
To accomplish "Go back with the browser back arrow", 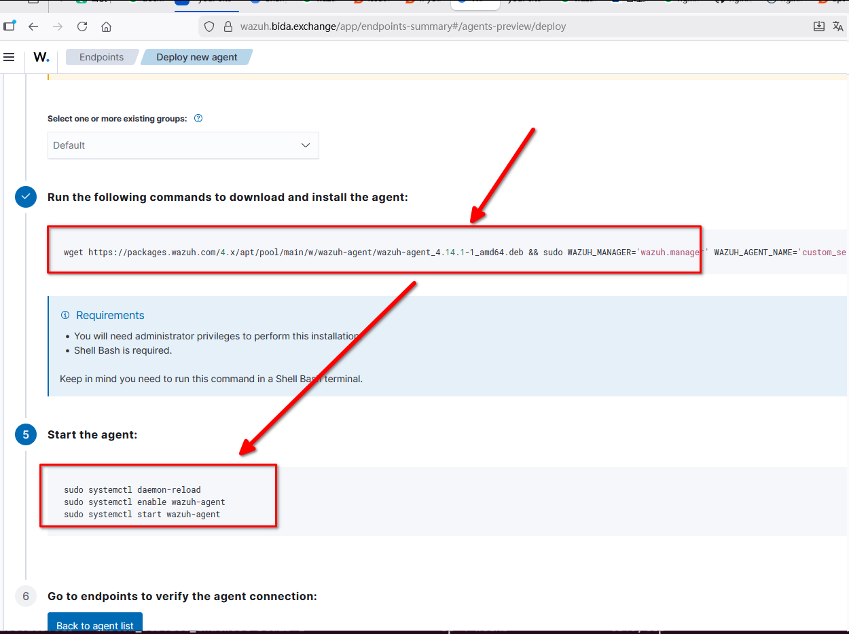I will pos(33,26).
